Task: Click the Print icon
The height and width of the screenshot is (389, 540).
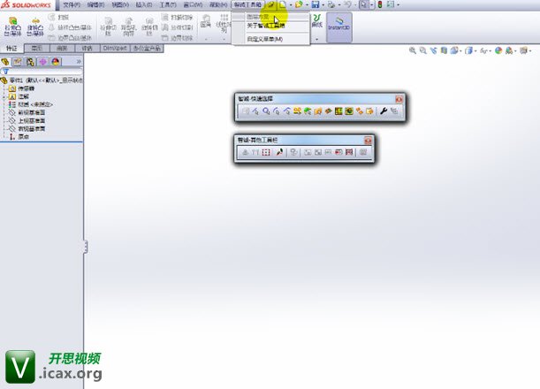Action: [x=331, y=4]
